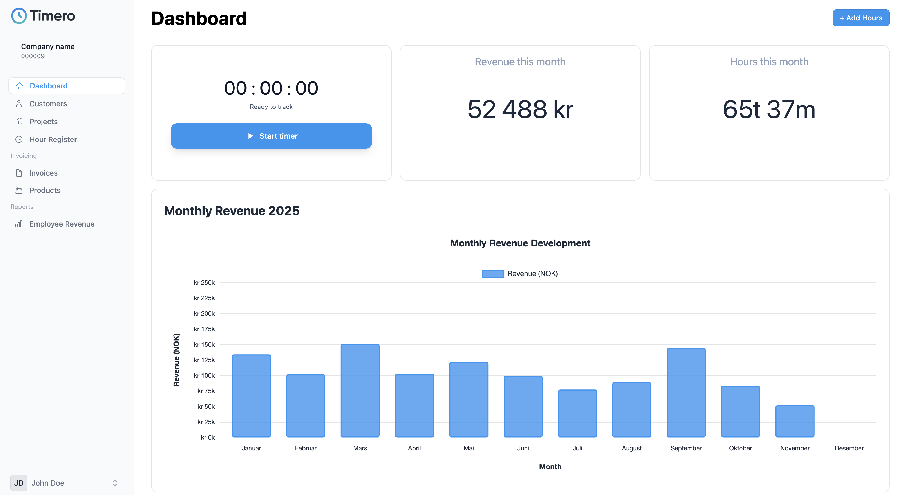Click the 52 488 kr revenue value

[520, 109]
